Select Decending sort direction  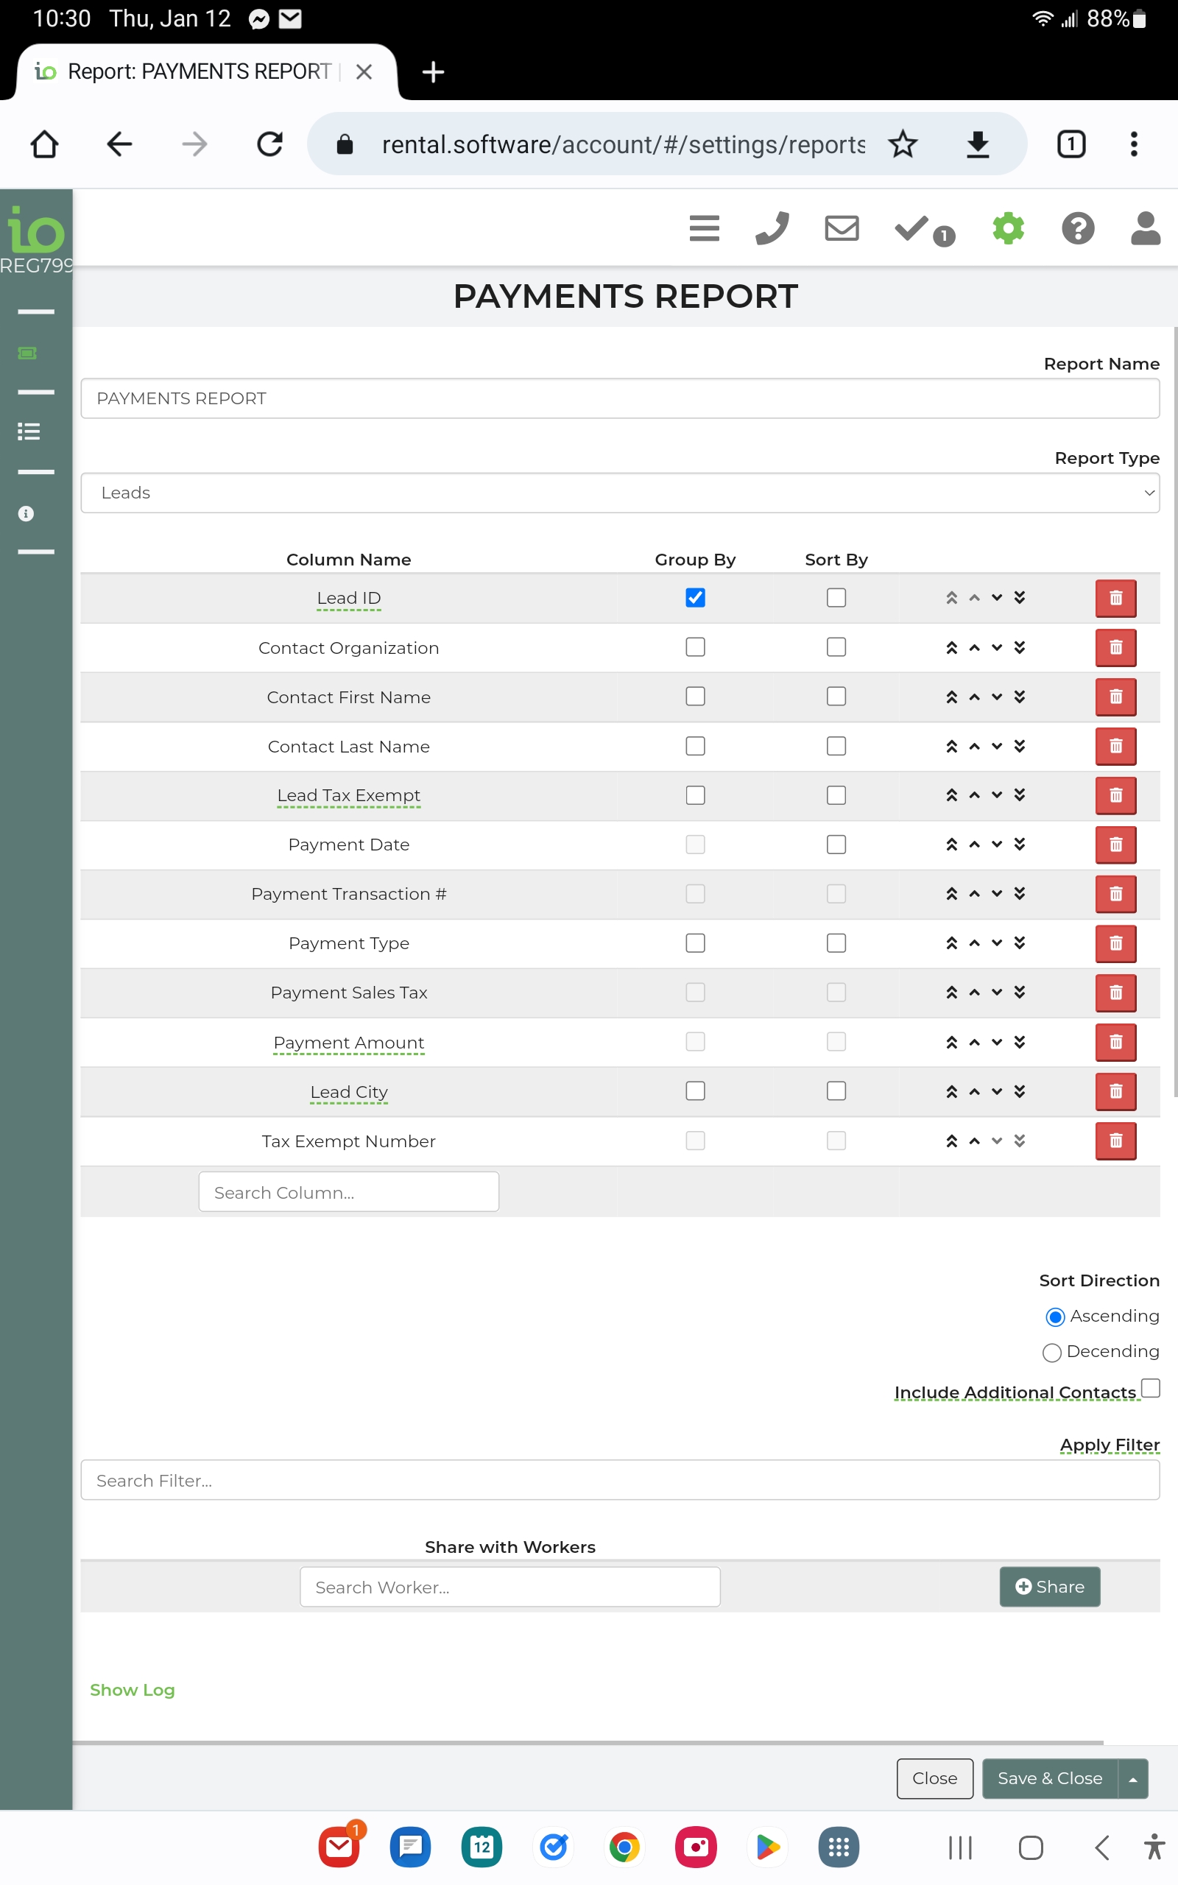[1052, 1352]
